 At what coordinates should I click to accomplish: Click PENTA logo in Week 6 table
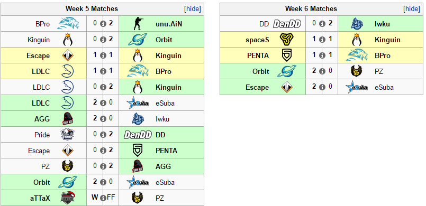click(x=287, y=55)
